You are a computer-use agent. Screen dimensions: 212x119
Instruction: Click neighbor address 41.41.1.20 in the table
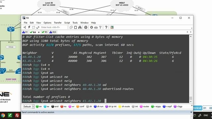click(x=32, y=61)
